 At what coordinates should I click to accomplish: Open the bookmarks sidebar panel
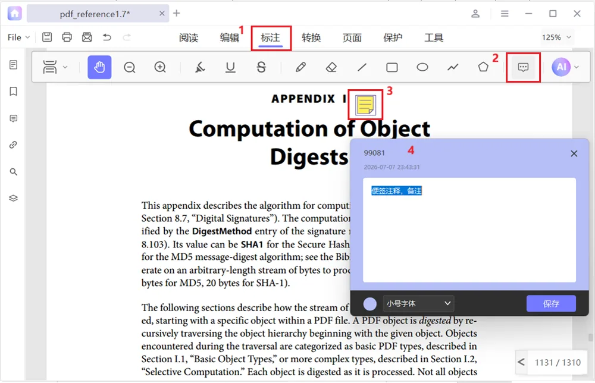click(x=13, y=92)
